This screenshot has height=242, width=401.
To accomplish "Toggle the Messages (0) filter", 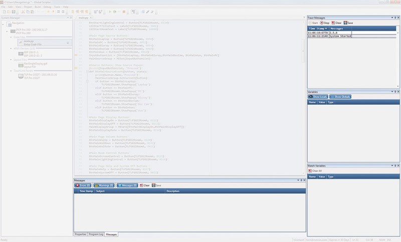I will tap(127, 185).
